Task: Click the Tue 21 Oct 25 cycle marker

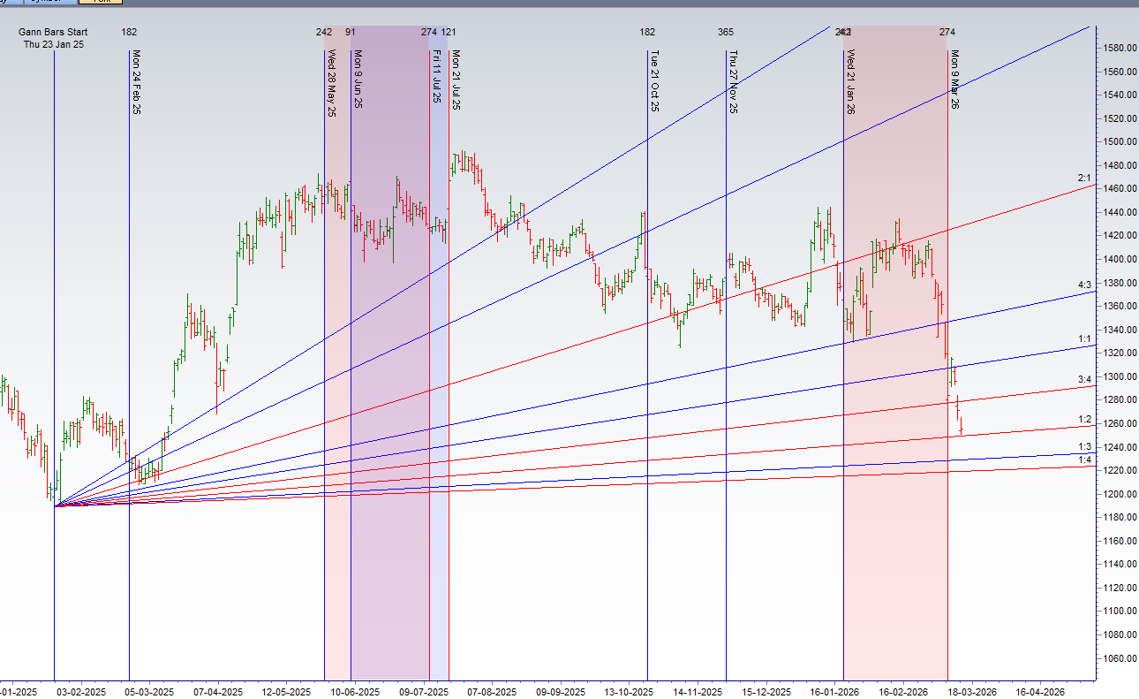Action: point(654,81)
